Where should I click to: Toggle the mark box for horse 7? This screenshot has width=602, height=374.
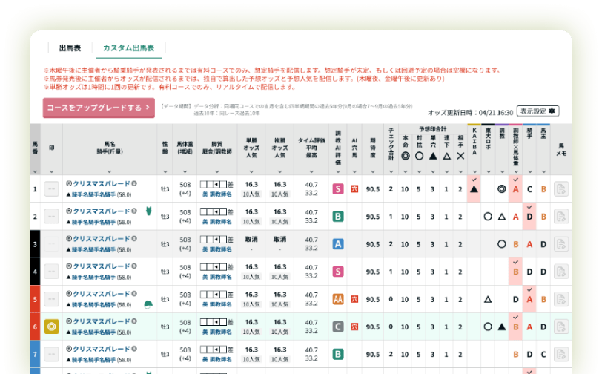click(52, 354)
